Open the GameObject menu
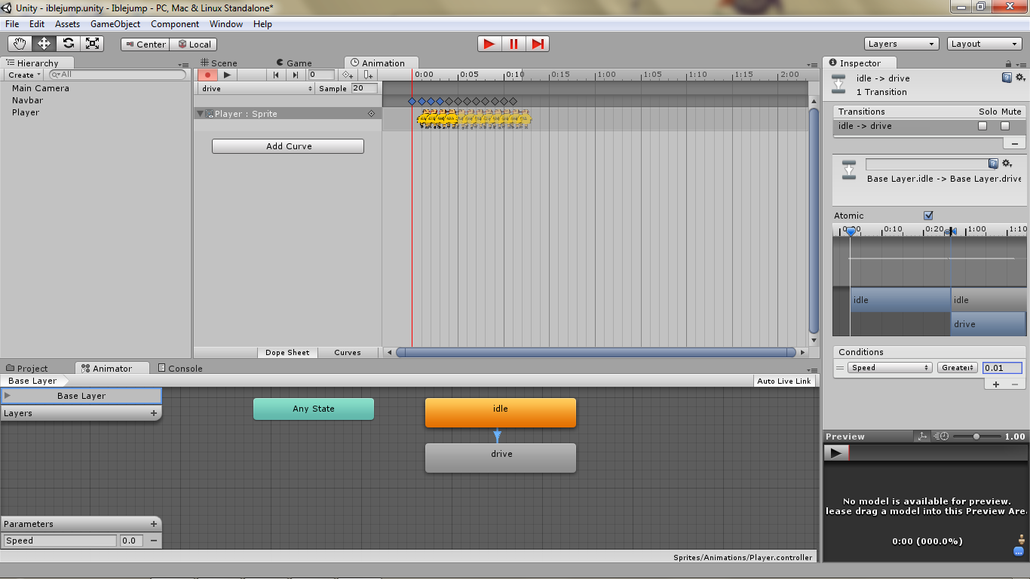This screenshot has width=1030, height=579. pos(115,24)
